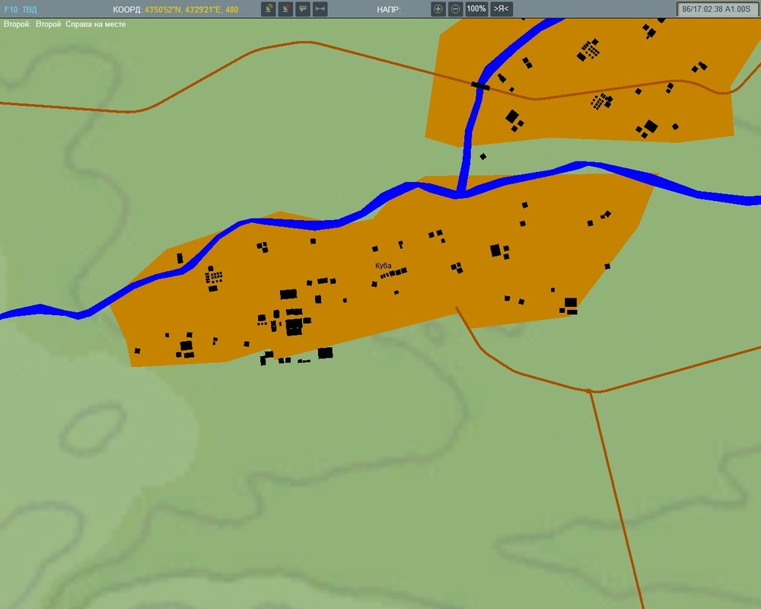Click the F10: ТВД view label
Viewport: 761px width, 609px height.
pyautogui.click(x=21, y=9)
